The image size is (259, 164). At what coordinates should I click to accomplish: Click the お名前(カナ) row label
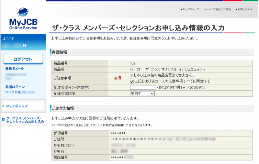click(x=63, y=145)
